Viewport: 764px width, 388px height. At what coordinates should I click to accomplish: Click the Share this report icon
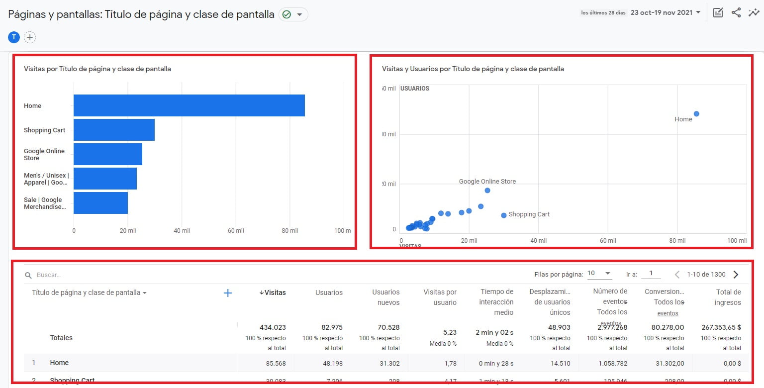pos(736,12)
